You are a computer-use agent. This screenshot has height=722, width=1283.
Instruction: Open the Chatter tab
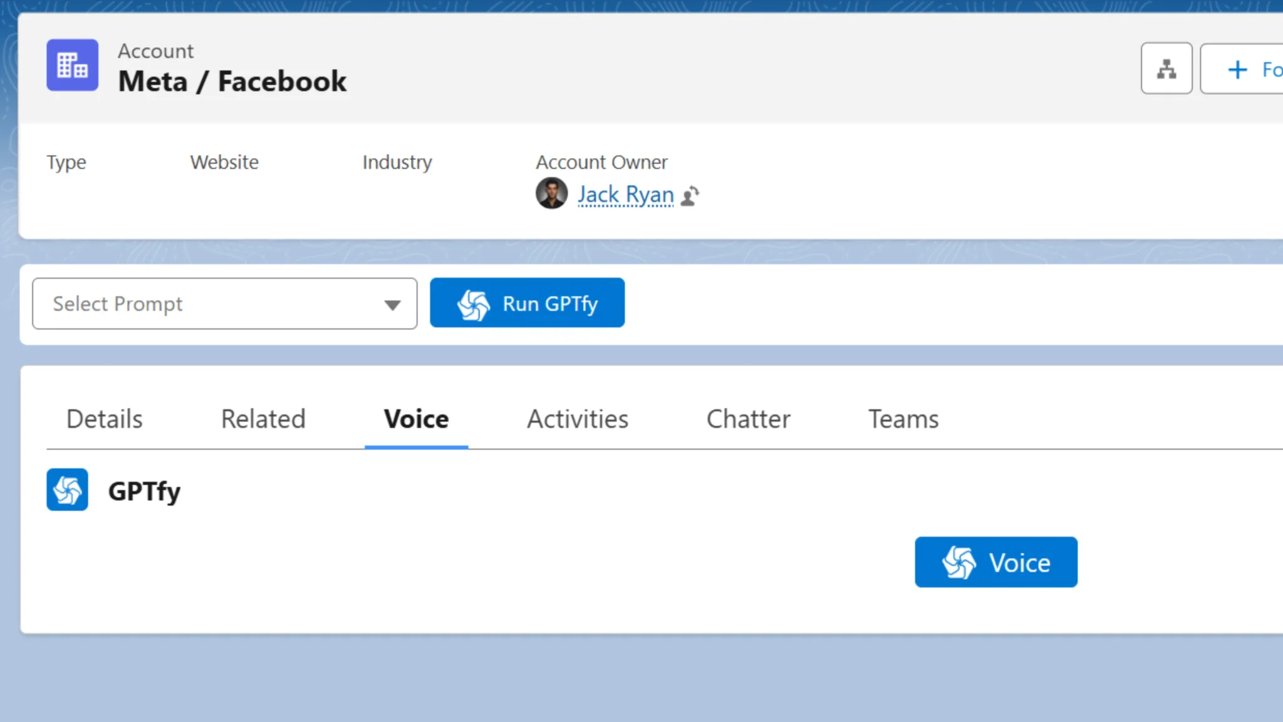(x=748, y=419)
